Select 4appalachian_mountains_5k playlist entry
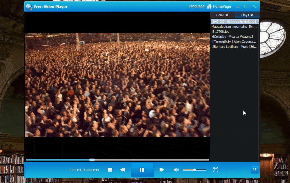290x183 pixels. pyautogui.click(x=235, y=27)
